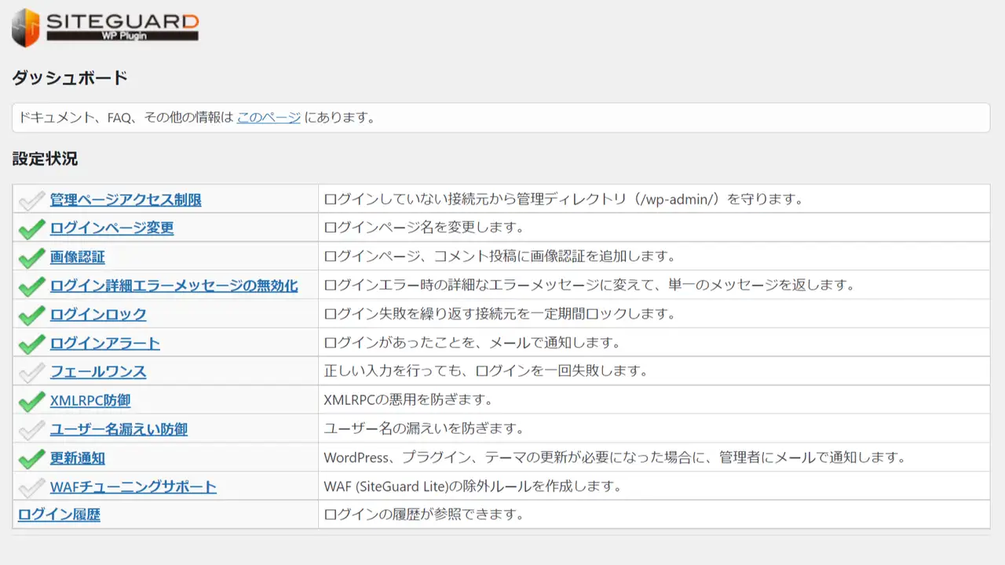
Task: Open XMLRPC防御 settings
Action: pos(90,400)
